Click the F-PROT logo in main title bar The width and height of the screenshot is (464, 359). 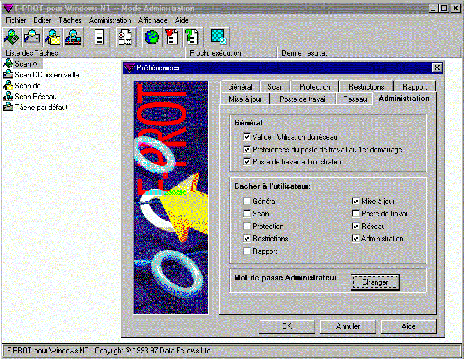(8, 8)
